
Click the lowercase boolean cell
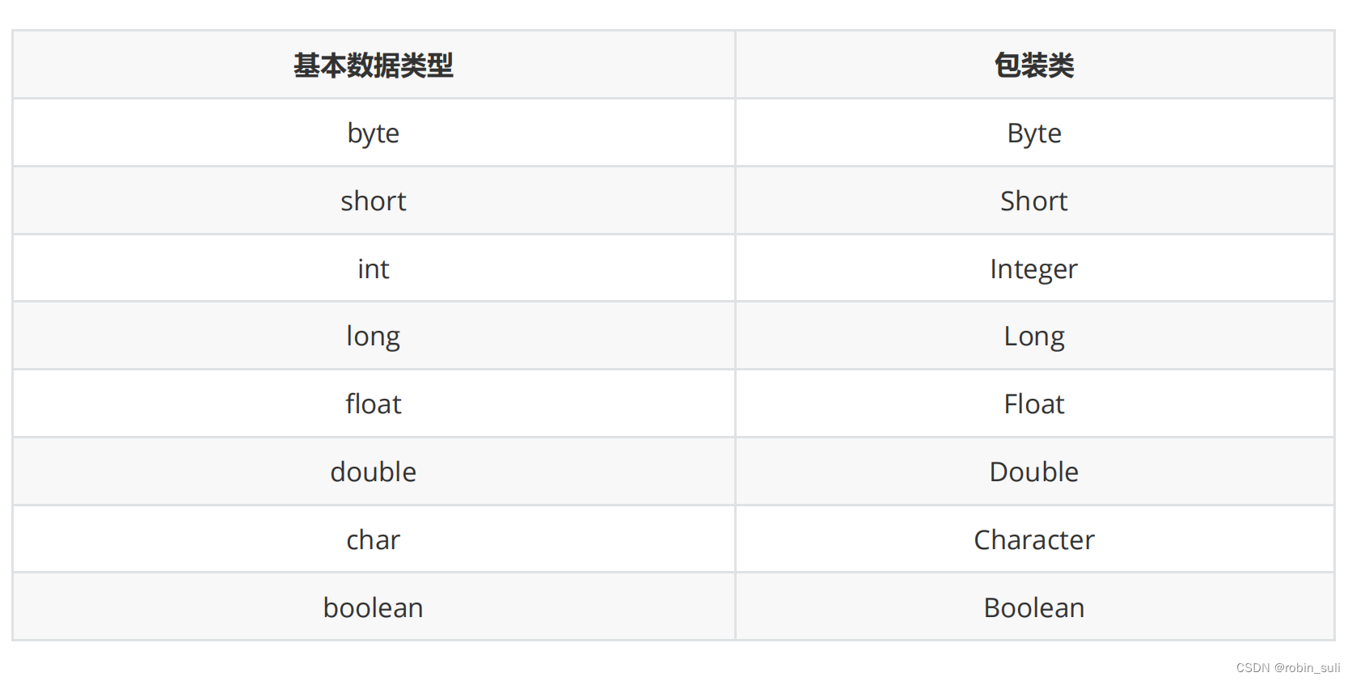click(x=374, y=607)
